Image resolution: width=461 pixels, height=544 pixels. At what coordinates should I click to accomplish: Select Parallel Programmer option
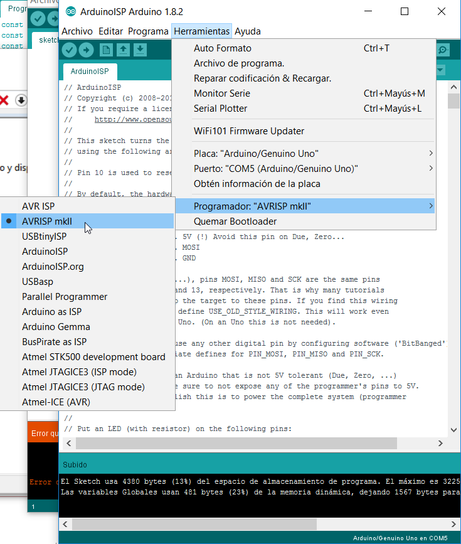click(x=87, y=297)
